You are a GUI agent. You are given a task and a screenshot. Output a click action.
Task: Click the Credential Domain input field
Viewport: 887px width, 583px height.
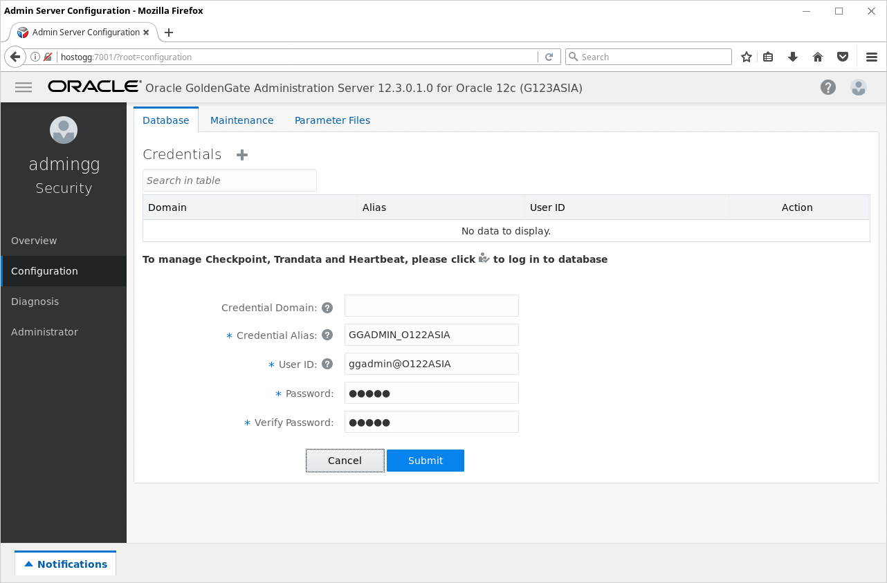432,306
